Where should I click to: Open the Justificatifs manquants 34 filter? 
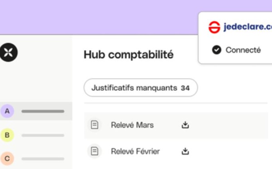point(141,88)
